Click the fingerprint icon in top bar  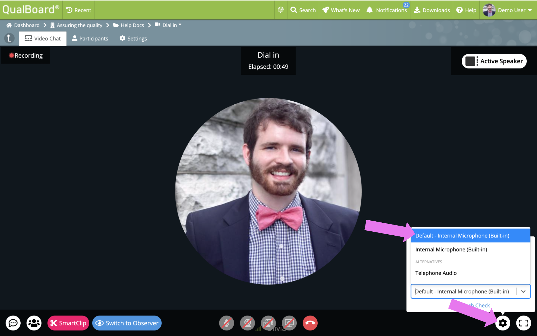point(281,10)
